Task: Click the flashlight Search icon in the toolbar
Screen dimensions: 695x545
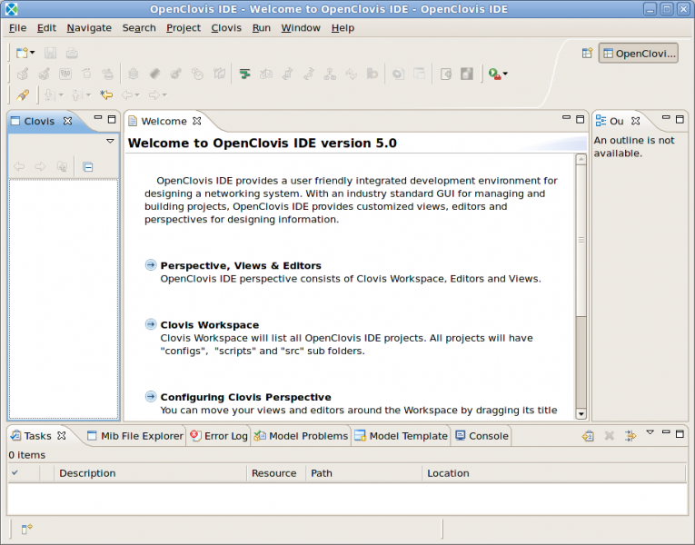Action: (23, 94)
